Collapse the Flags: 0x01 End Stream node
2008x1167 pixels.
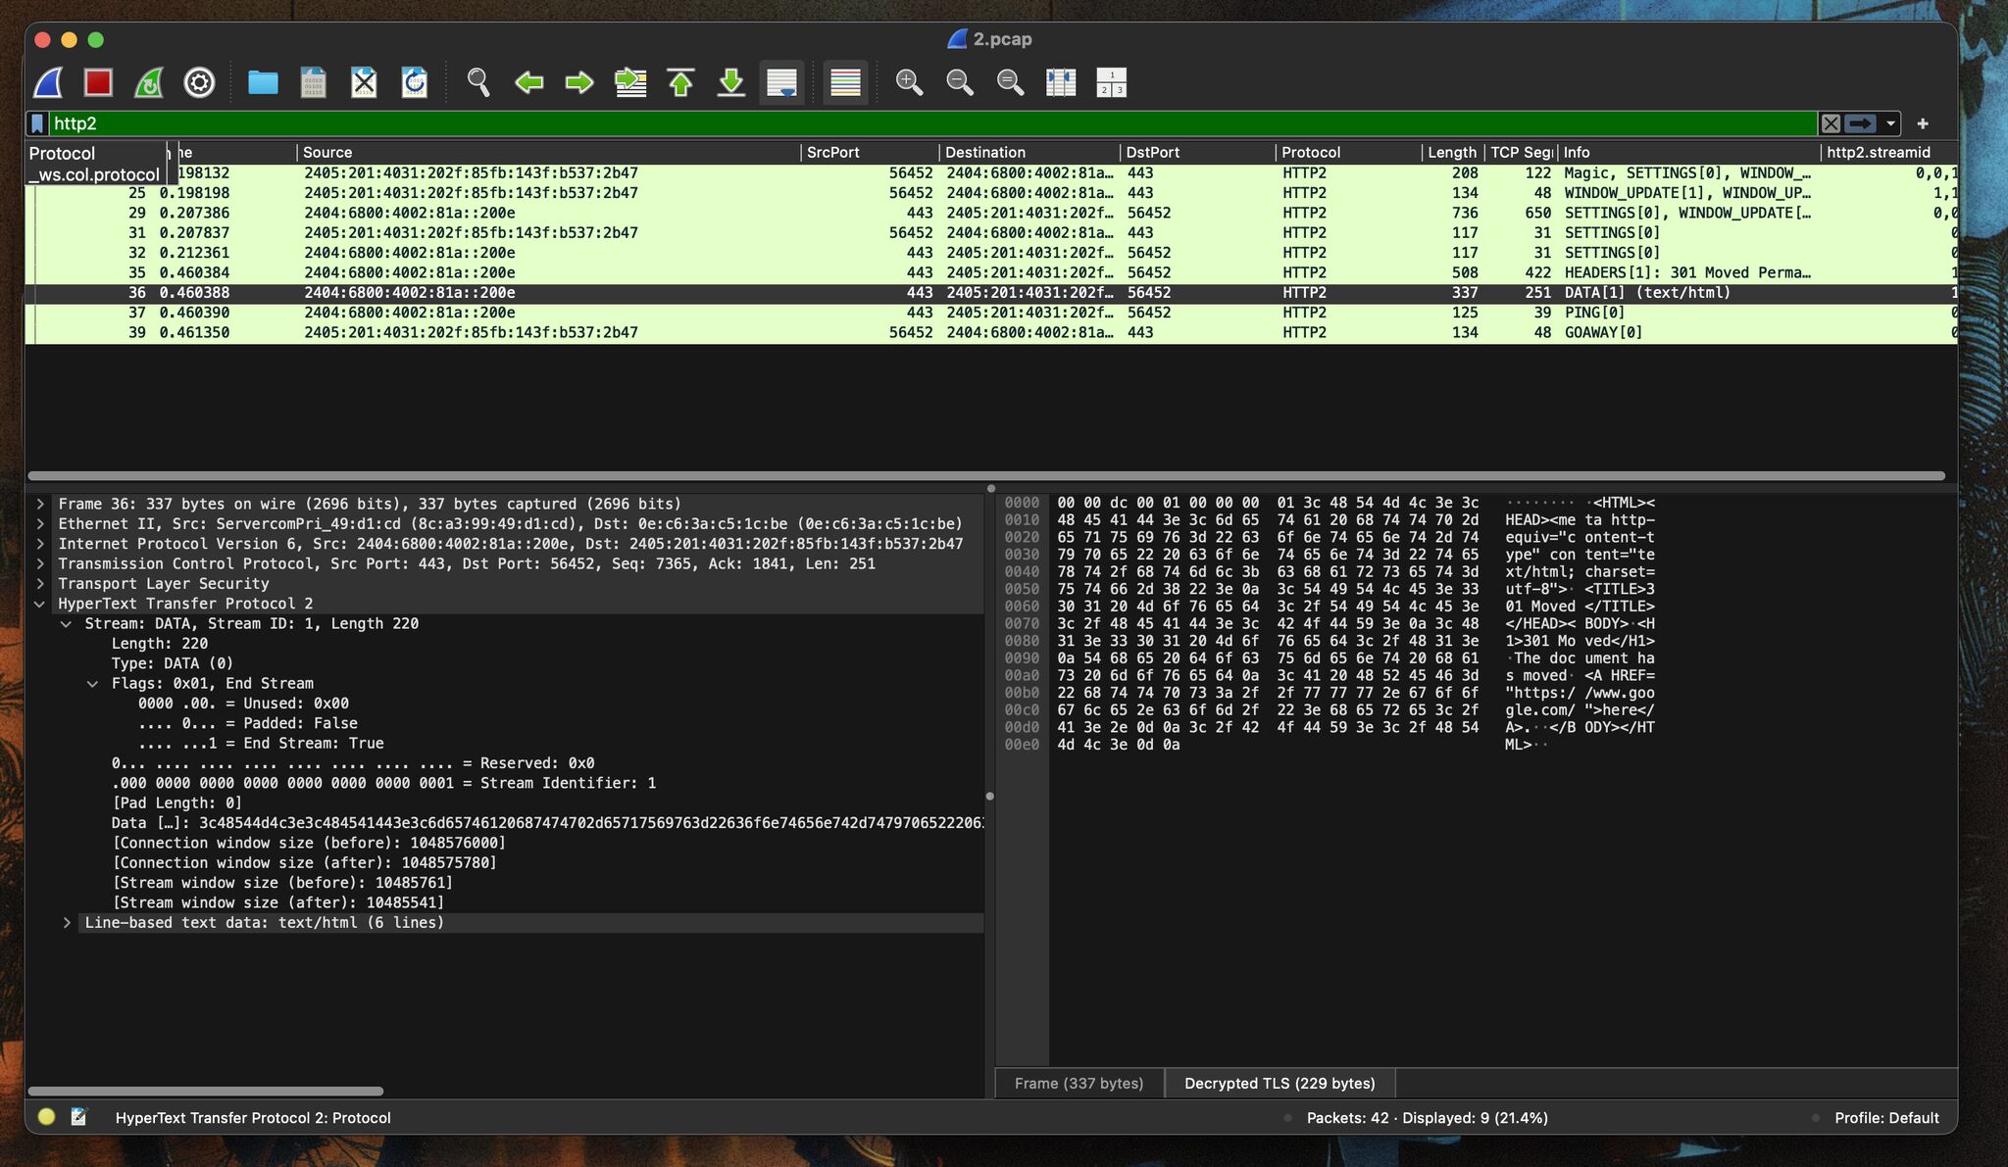click(x=93, y=684)
